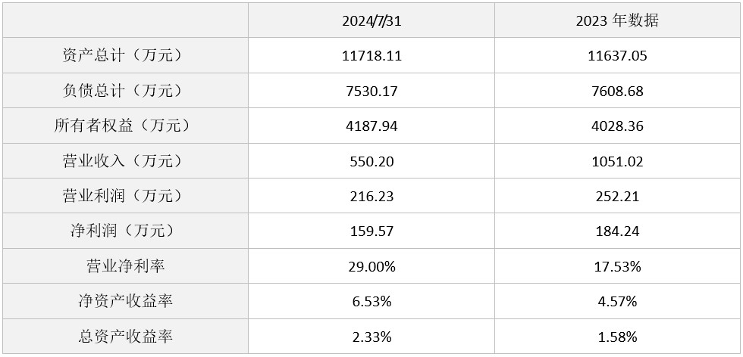This screenshot has height=357, width=743.
Task: Click the 营业净利率 row label
Action: pos(126,266)
